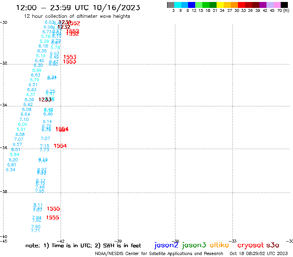The image size is (293, 257).
Task: Click the value 5.91
Action: [21, 129]
